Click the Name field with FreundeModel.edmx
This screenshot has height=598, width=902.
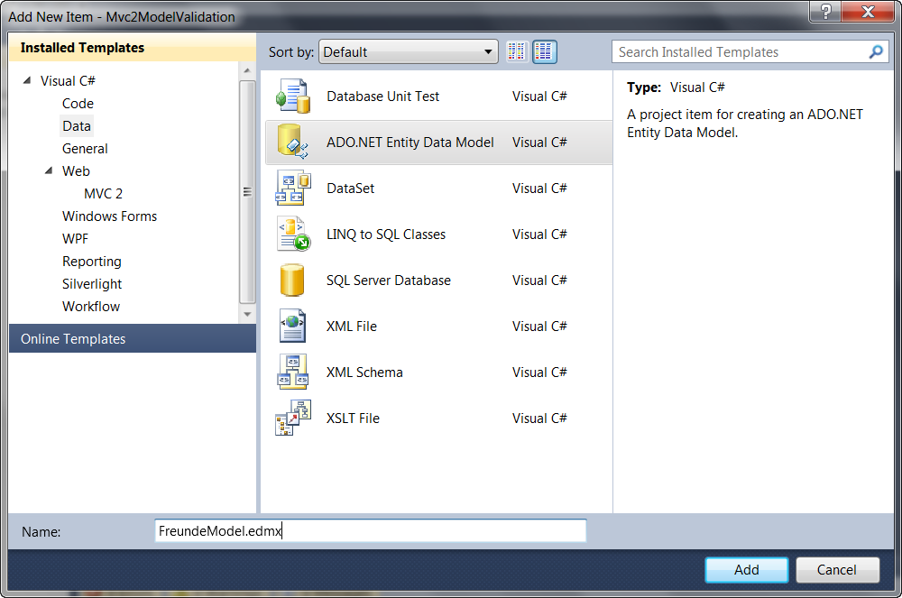(x=370, y=531)
